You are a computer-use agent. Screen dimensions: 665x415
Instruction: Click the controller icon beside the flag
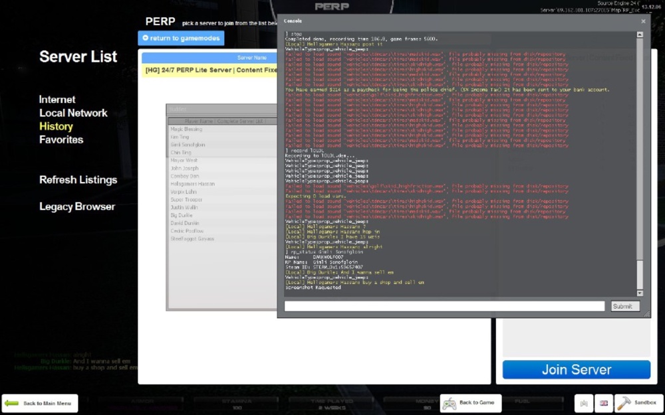(584, 403)
